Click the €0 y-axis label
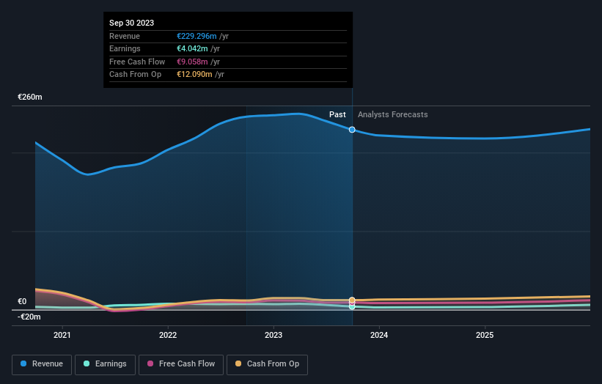 (22, 301)
